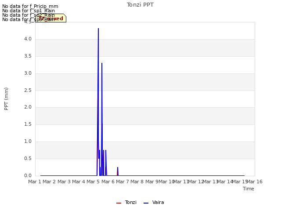Image resolution: width=281 pixels, height=211 pixels.
Task: Click the Mar 6 x-axis tick label
Action: (x=108, y=182)
